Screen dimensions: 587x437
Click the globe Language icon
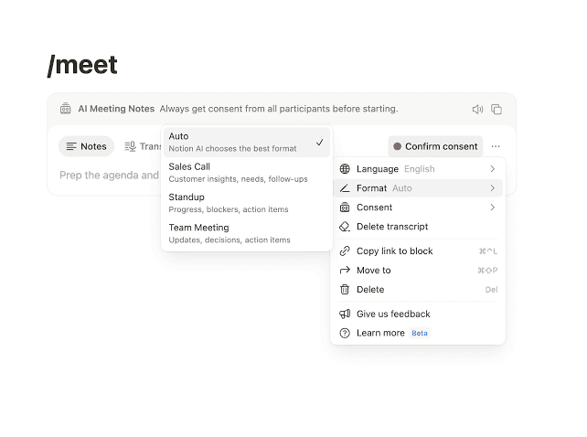click(345, 169)
